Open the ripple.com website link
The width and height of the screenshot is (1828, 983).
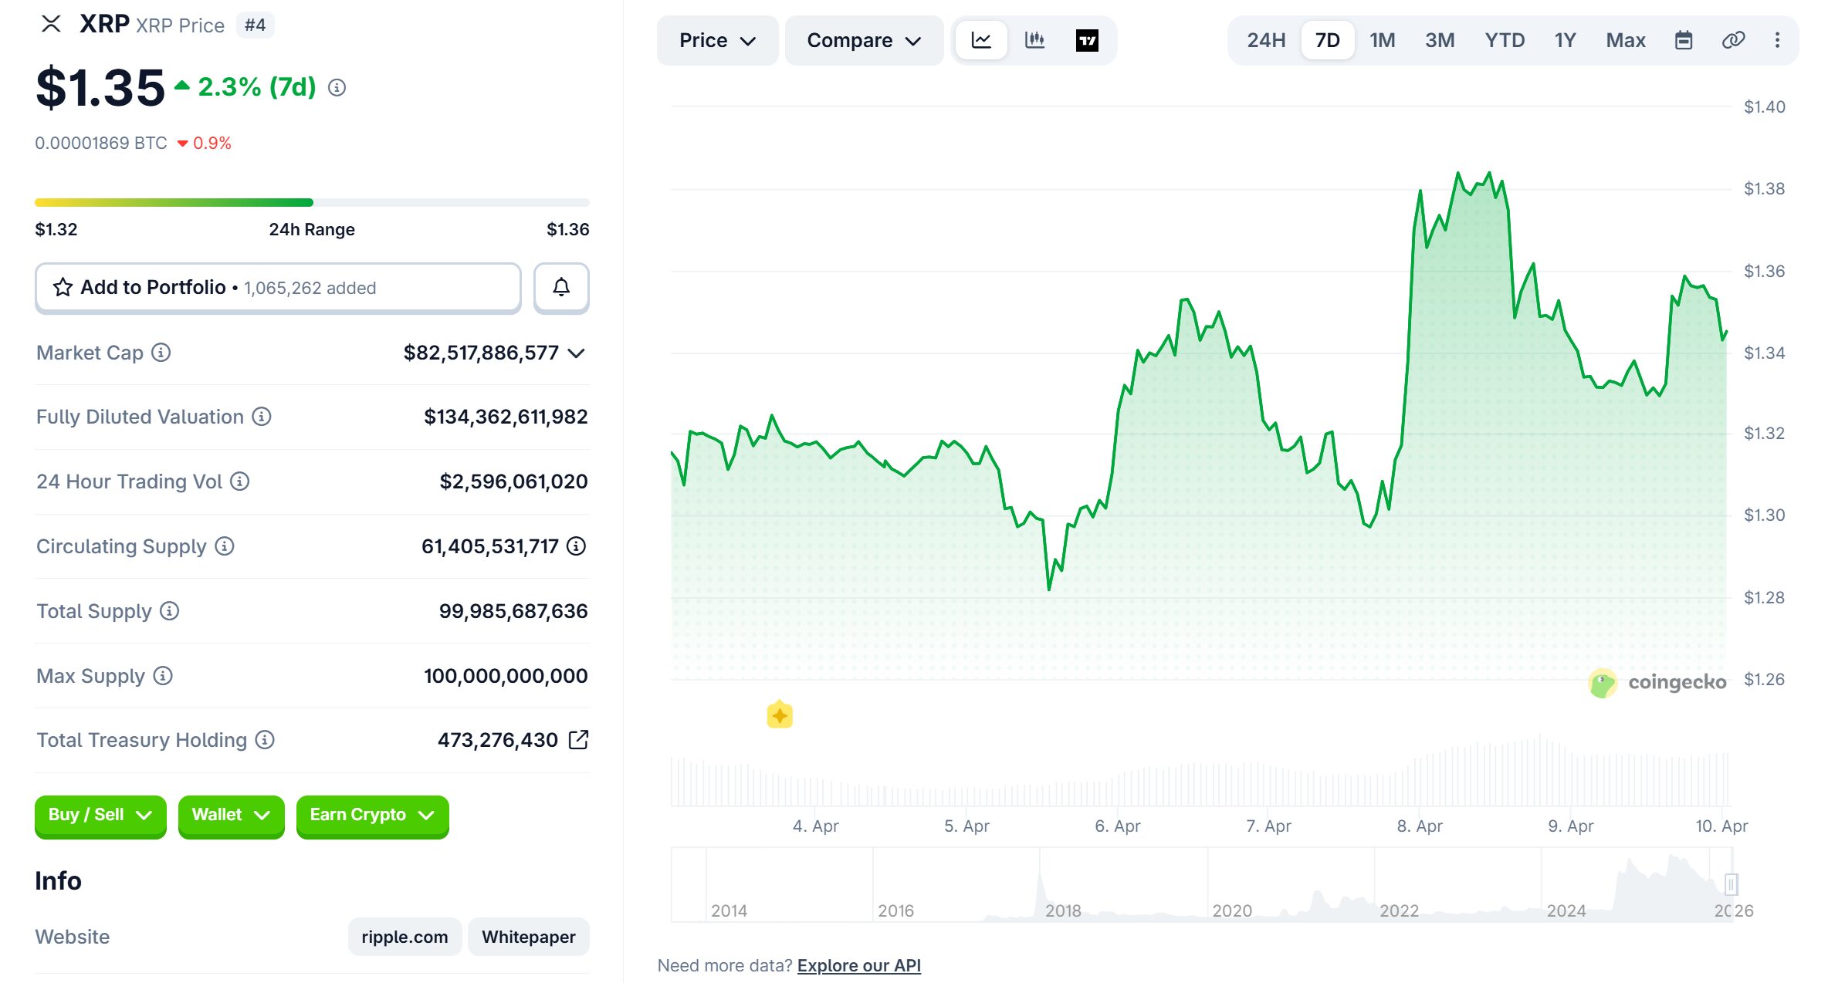404,936
